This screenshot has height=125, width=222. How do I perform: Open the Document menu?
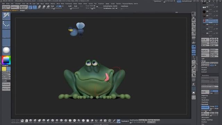(x=18, y=4)
